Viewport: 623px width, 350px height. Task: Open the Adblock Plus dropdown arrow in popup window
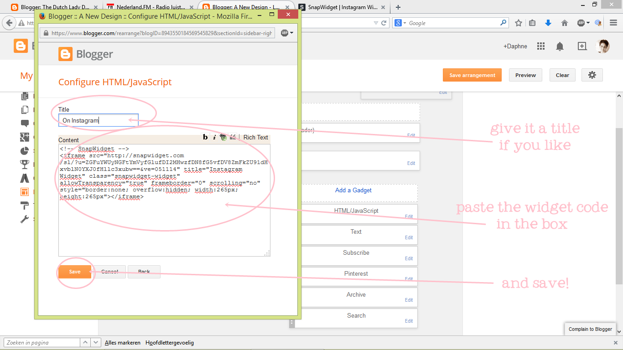(x=291, y=33)
